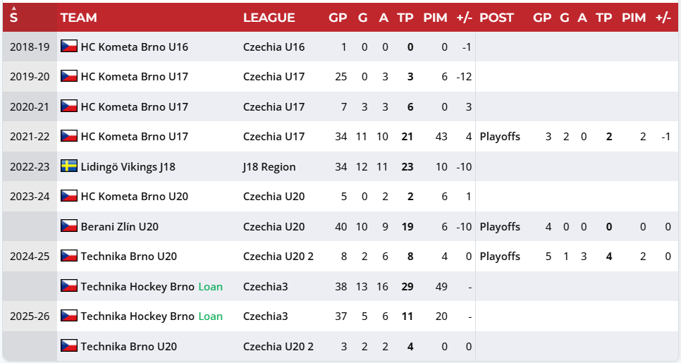This screenshot has width=681, height=363.
Task: Click flag for 2021-22 HC Kometa Brno U17
Action: (69, 136)
